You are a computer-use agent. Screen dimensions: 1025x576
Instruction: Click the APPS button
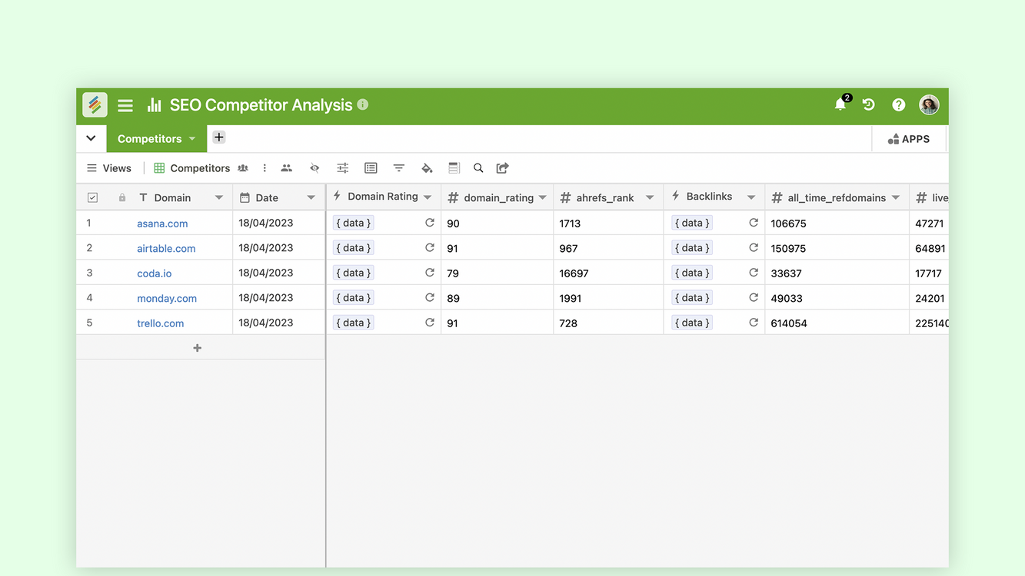[909, 139]
